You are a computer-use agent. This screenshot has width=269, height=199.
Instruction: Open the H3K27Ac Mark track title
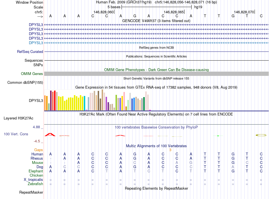point(156,114)
